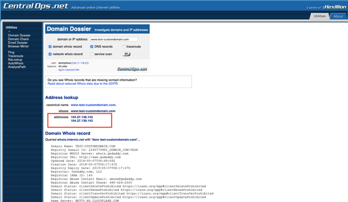Click the Domain Whois record heading

pyautogui.click(x=68, y=133)
